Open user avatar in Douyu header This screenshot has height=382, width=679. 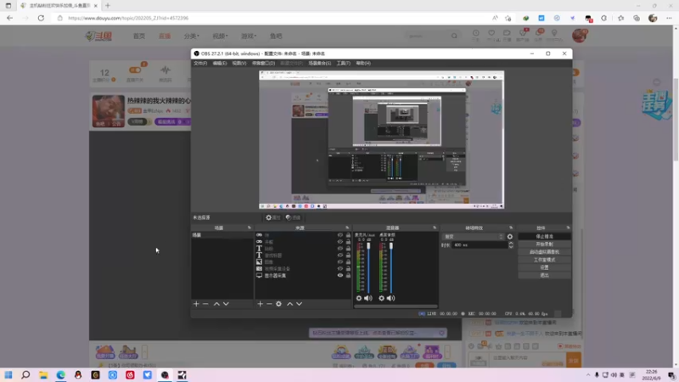(x=580, y=36)
